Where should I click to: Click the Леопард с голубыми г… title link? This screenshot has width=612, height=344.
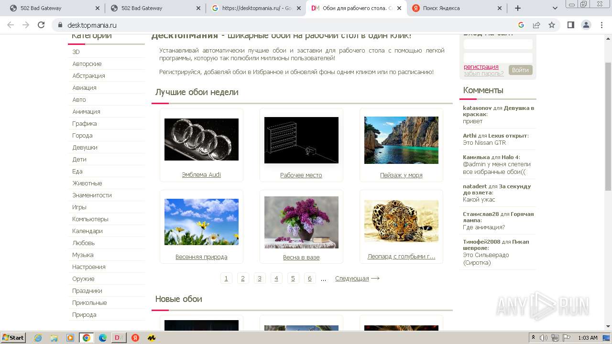[401, 257]
